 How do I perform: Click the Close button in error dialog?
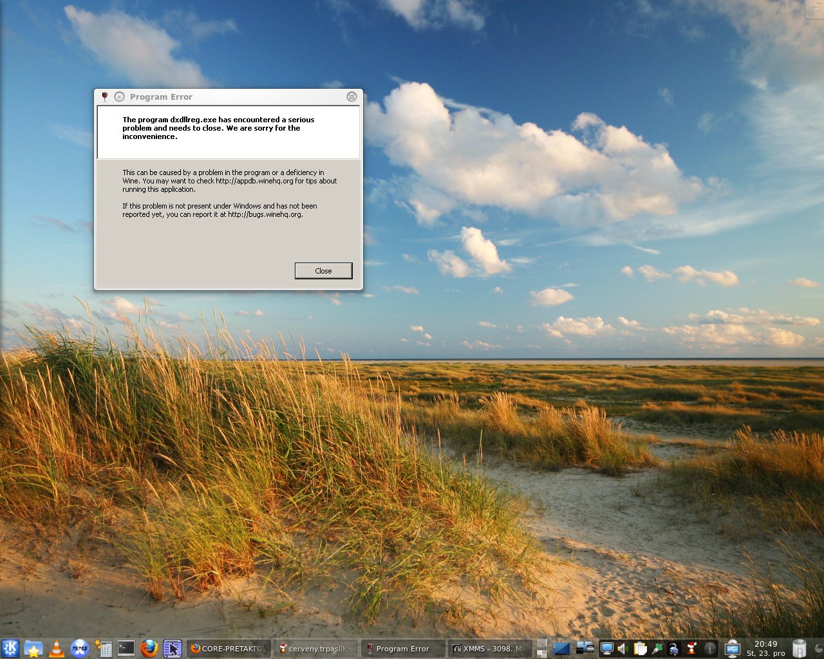(323, 271)
